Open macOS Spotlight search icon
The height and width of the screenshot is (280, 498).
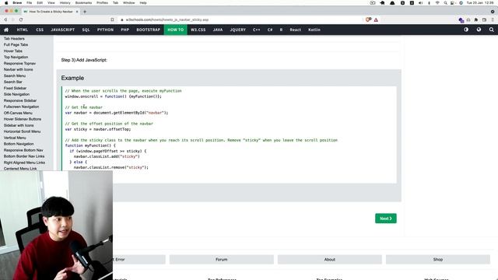(445, 3)
